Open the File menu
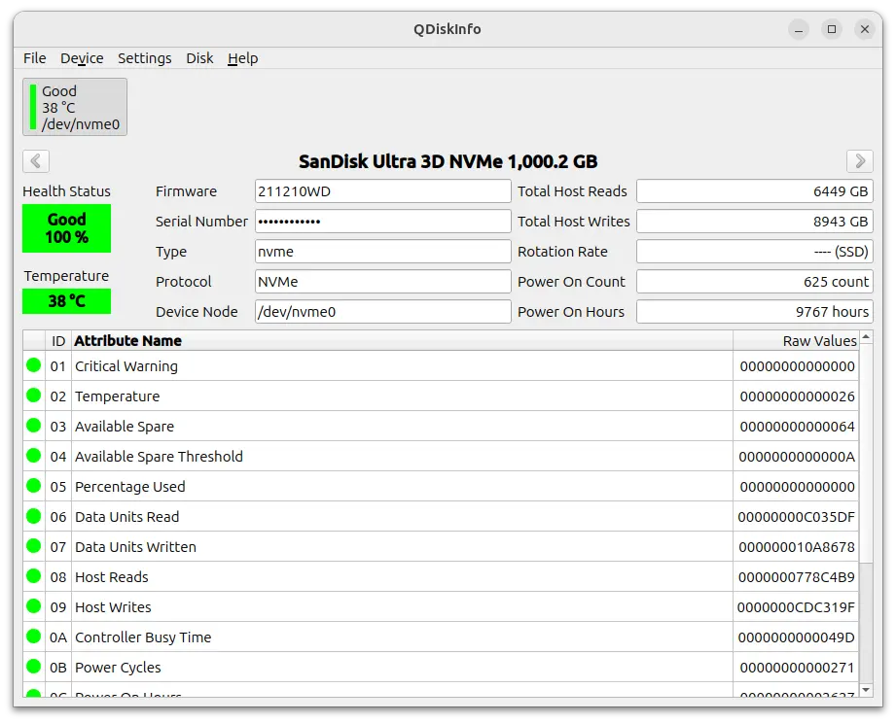This screenshot has height=723, width=896. (34, 58)
